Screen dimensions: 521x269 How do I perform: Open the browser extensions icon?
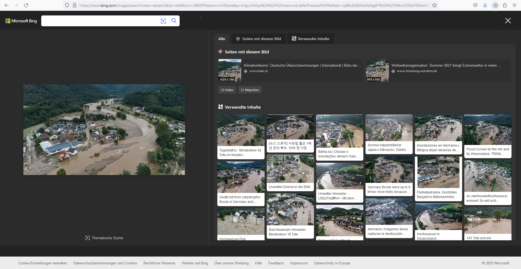(x=505, y=5)
